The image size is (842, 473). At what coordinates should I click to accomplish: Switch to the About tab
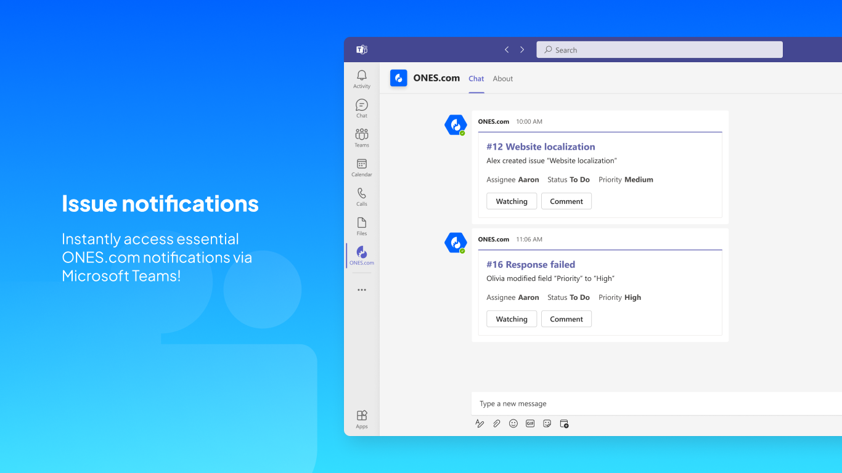503,79
